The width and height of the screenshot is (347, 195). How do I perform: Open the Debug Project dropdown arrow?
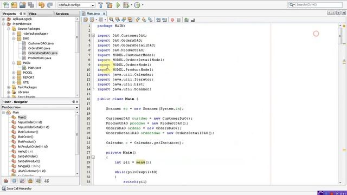pos(131,5)
